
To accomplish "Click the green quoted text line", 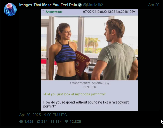I will [x=75, y=94].
